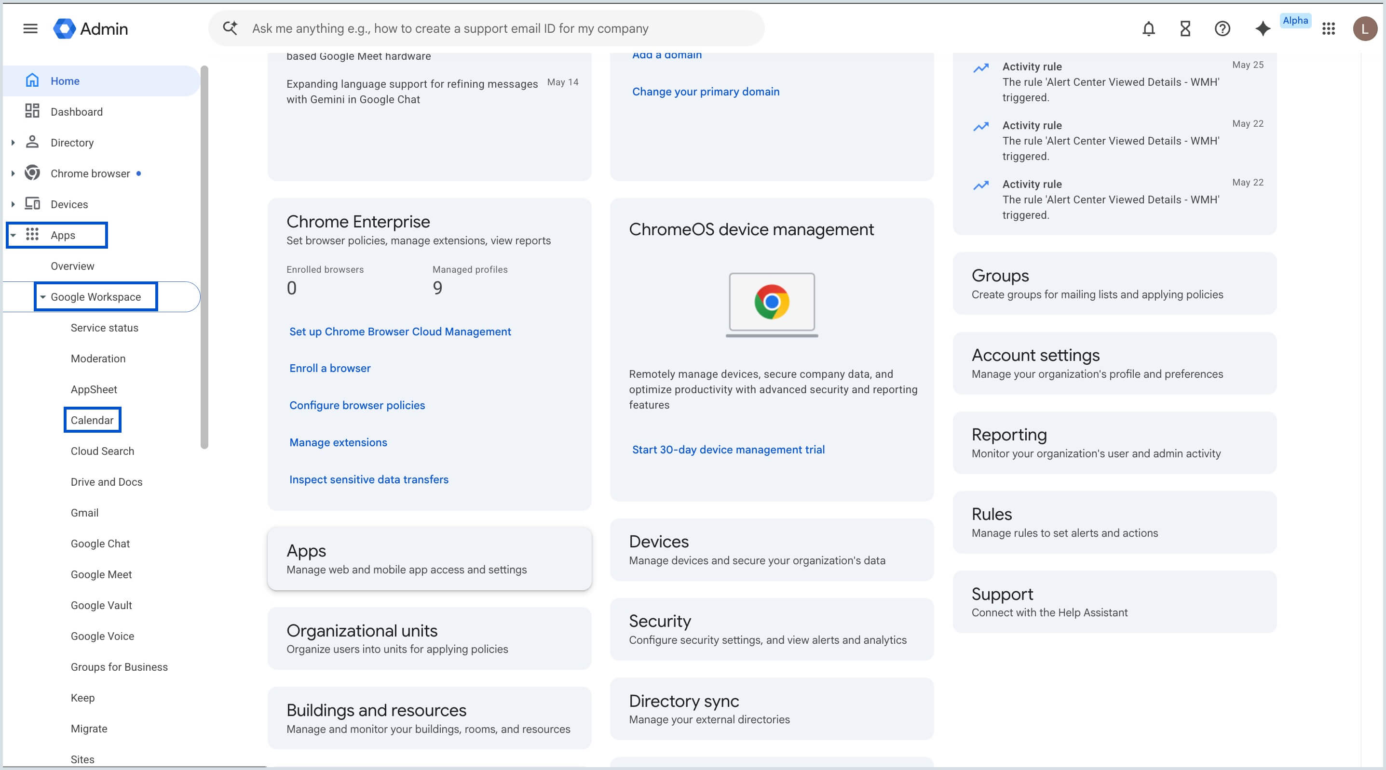Open the Reporting card
This screenshot has width=1386, height=770.
[1114, 442]
